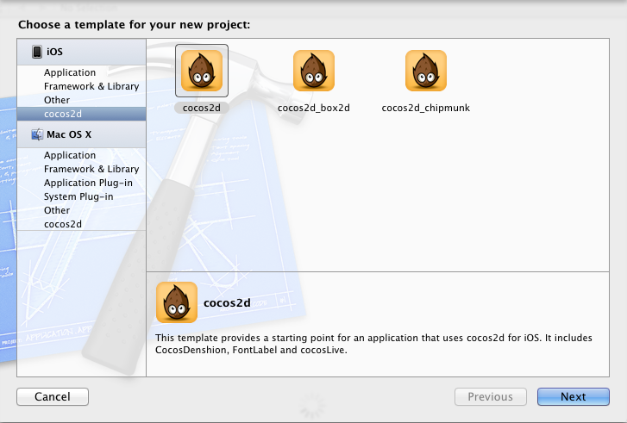Select the cocos2d label under first template
The width and height of the screenshot is (627, 423).
[x=202, y=108]
